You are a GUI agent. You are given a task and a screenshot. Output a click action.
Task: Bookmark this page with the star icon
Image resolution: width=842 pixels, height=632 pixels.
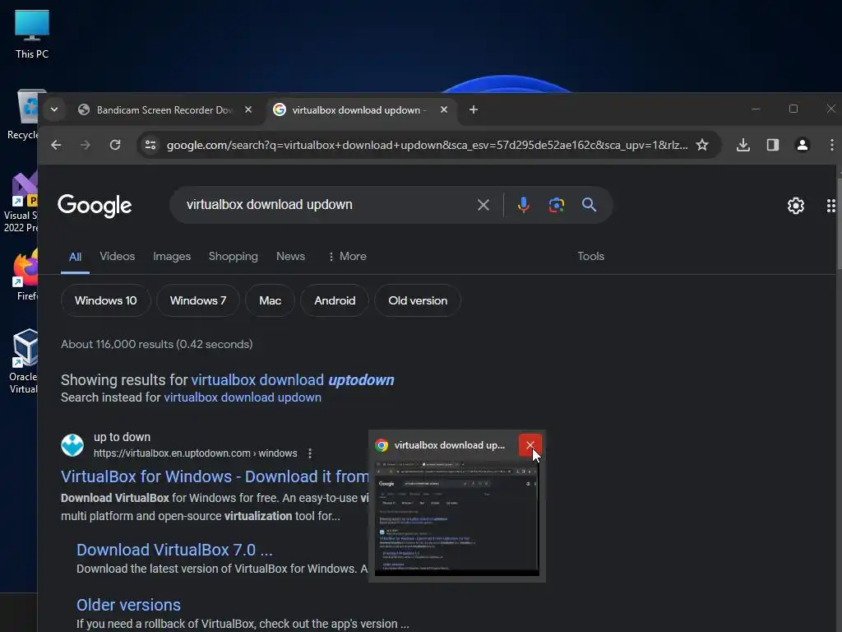pyautogui.click(x=702, y=145)
